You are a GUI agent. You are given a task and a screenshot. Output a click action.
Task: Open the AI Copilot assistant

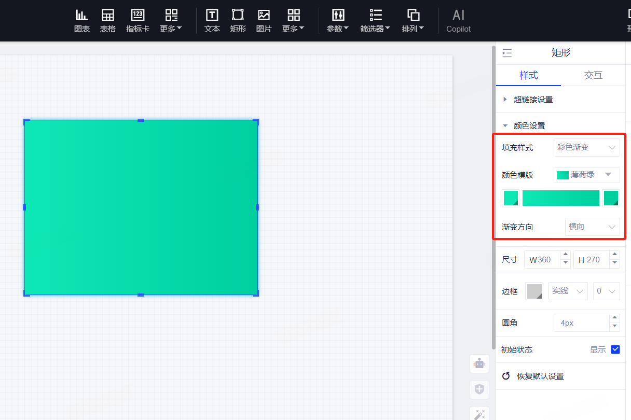(x=458, y=21)
